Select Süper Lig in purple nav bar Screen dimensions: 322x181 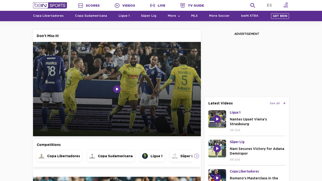click(148, 16)
